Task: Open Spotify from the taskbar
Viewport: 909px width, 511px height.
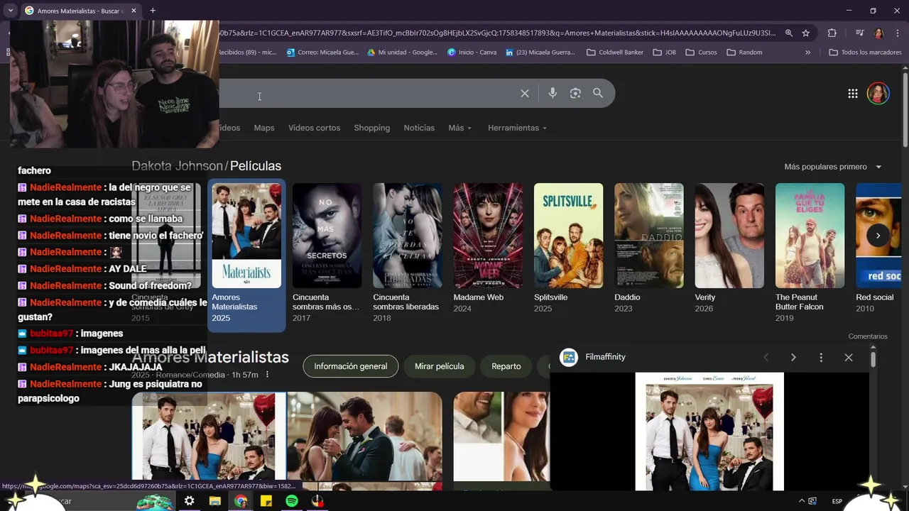Action: pos(292,501)
